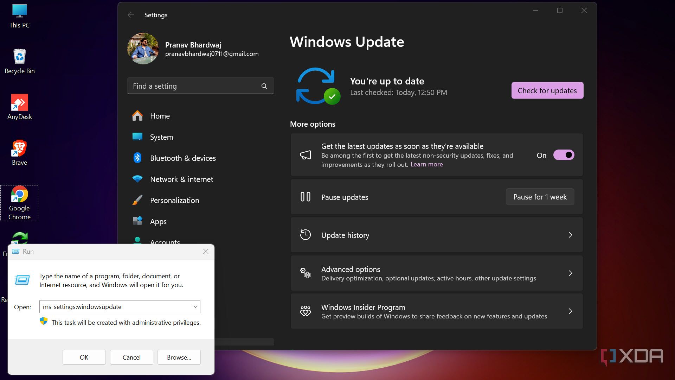Click the Advanced options gears icon
The image size is (675, 380).
(306, 273)
